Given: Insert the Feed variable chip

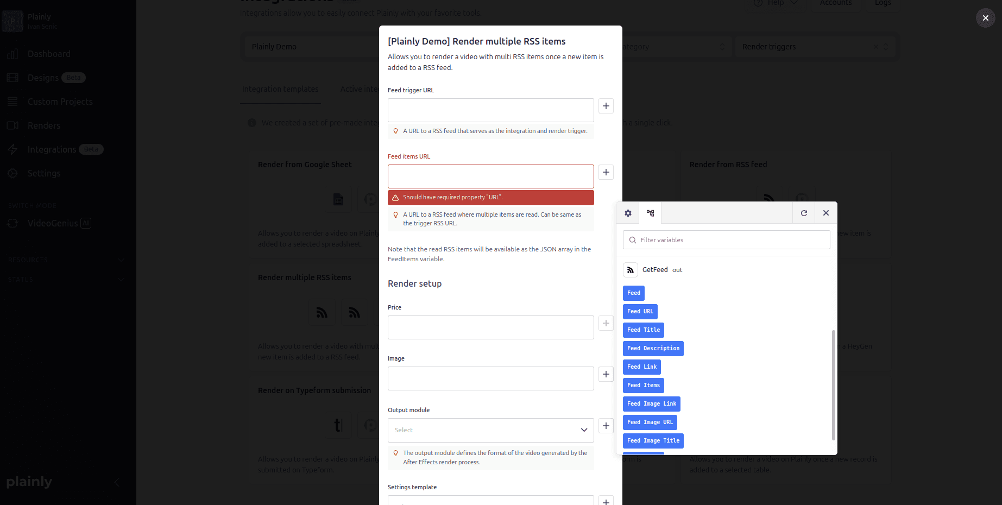Looking at the screenshot, I should pos(634,293).
